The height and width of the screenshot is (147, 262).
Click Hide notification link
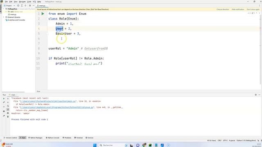click(238, 9)
